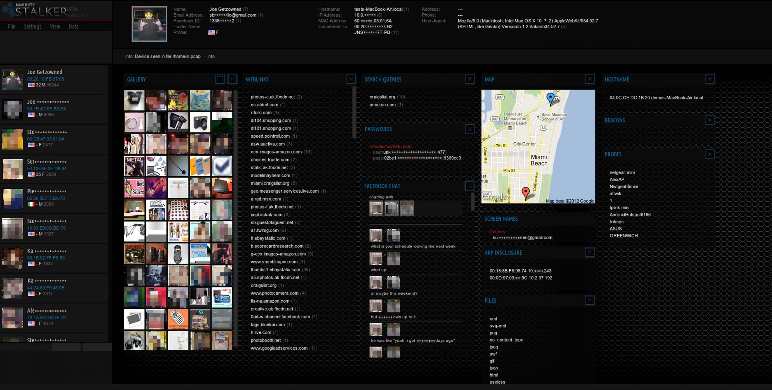Close the ARP Disclosure panel
772x390 pixels.
coord(590,253)
